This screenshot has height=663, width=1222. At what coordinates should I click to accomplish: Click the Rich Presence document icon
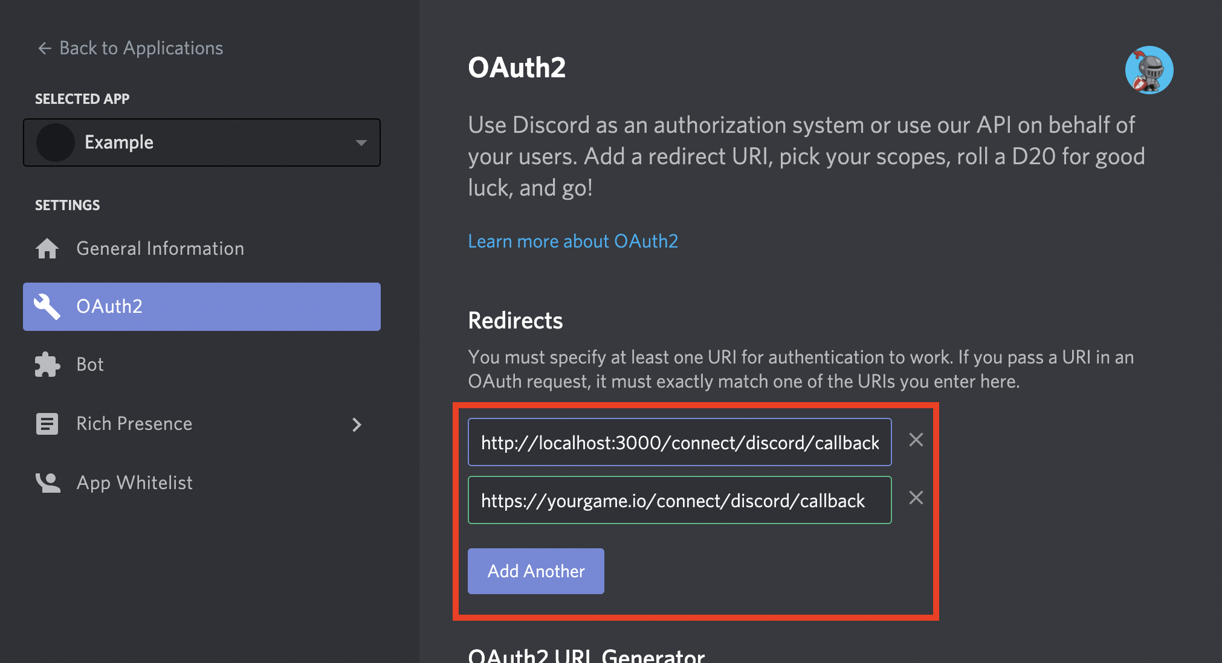point(47,423)
